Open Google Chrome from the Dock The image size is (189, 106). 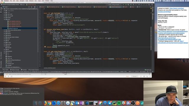[x=49, y=103]
